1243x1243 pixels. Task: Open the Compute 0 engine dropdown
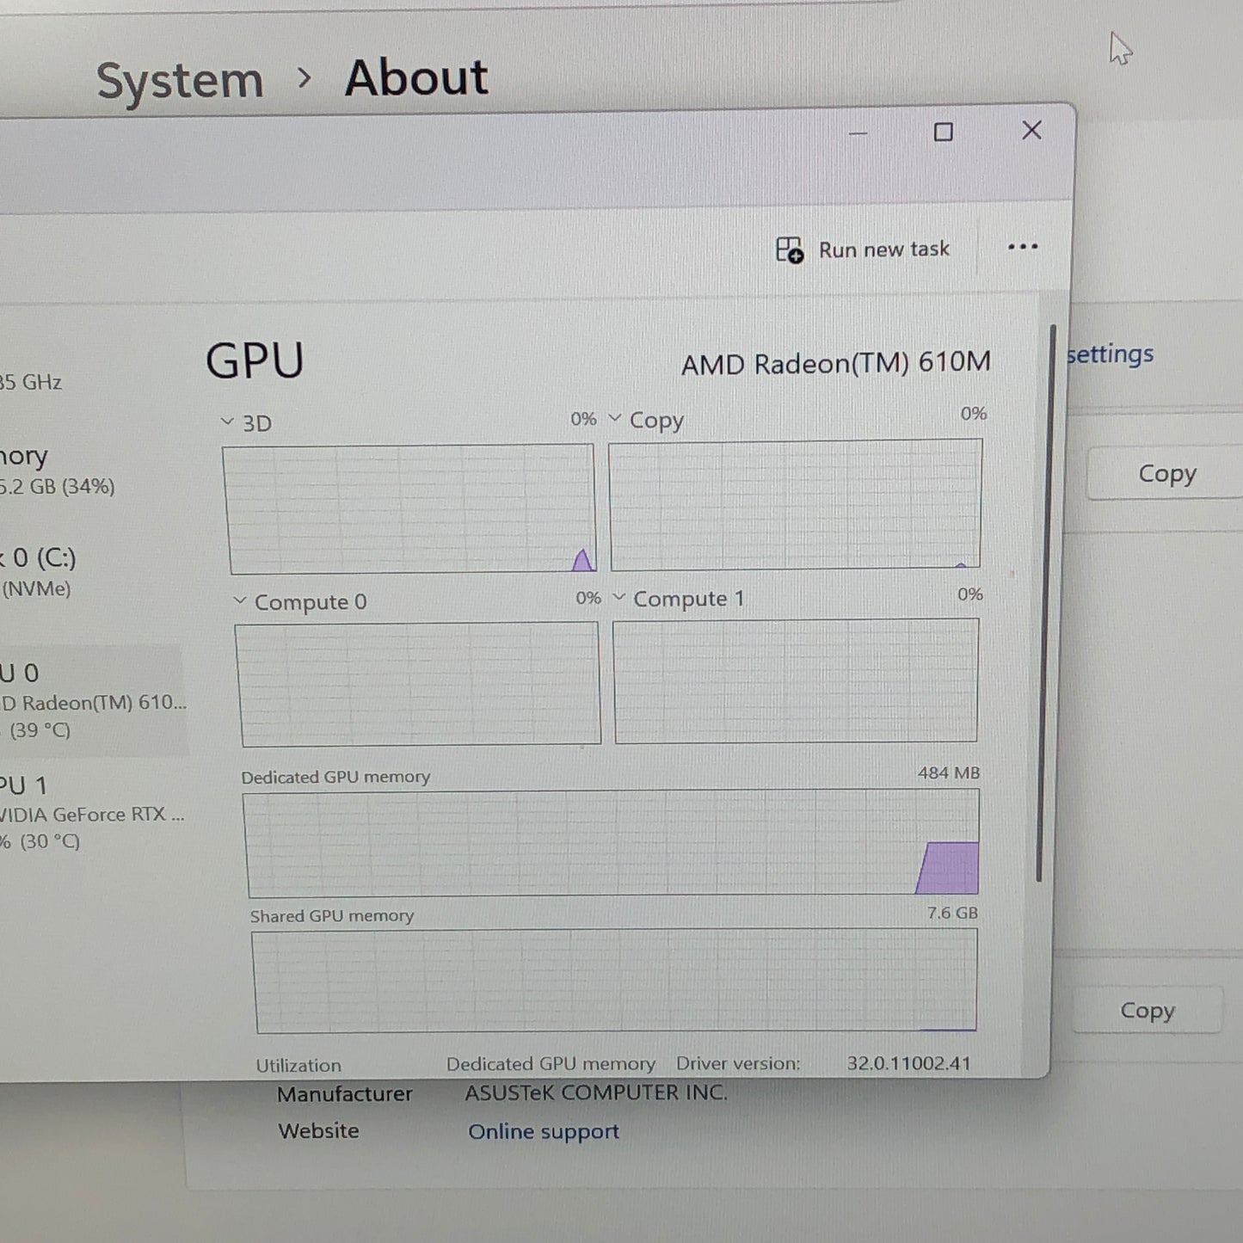240,600
